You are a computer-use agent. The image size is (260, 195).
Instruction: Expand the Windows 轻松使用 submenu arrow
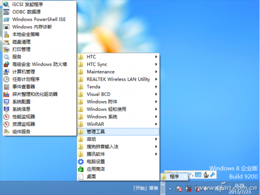click(156, 109)
